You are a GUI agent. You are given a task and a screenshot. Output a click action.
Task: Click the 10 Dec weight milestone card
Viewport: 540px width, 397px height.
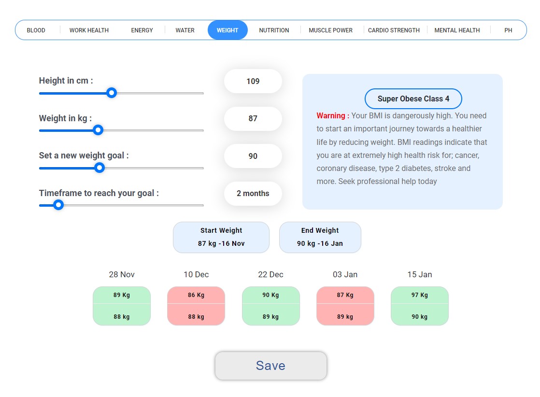click(196, 306)
